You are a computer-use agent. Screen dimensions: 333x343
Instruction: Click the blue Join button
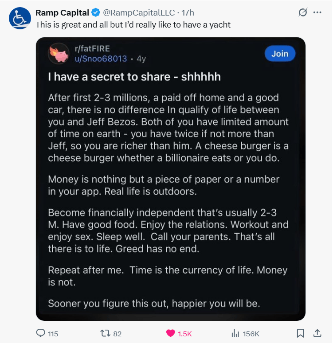click(280, 54)
